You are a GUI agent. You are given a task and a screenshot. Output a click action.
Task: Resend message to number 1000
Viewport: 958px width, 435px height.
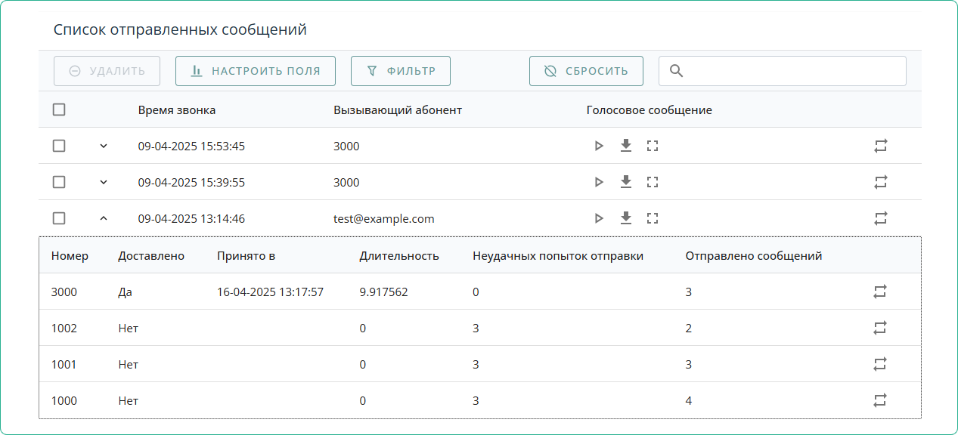880,400
